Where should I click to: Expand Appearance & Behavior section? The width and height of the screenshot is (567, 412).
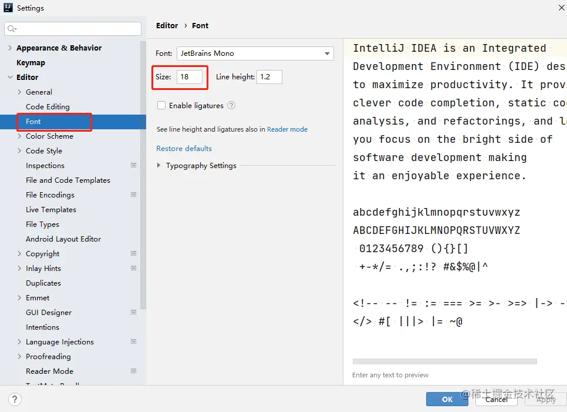(10, 48)
